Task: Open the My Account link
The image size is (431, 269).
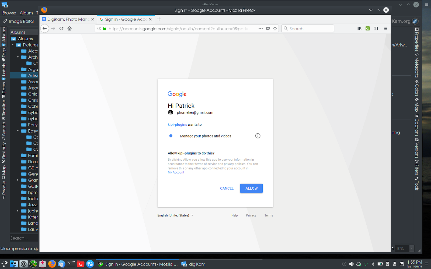Action: 176,172
